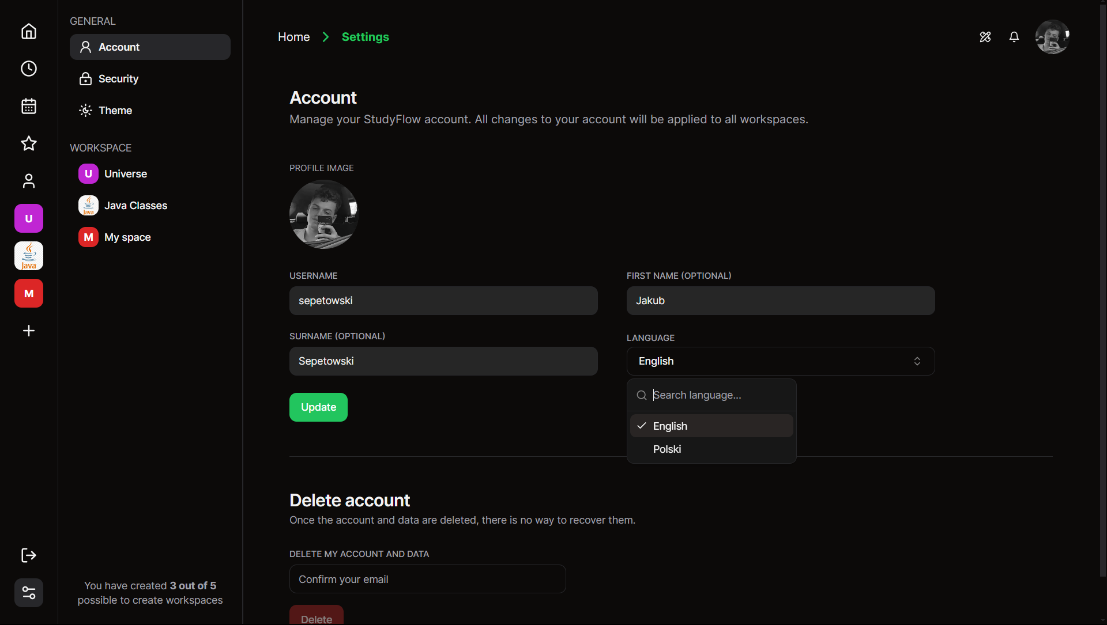The image size is (1107, 625).
Task: Click the Confirm your email field
Action: click(427, 579)
